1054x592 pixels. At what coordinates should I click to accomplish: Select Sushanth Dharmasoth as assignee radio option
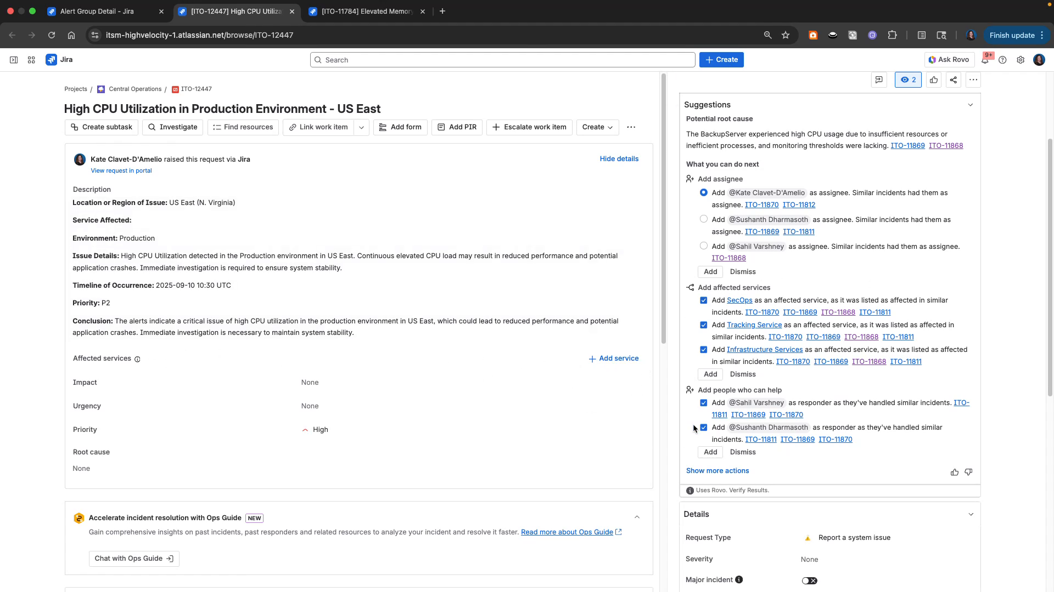coord(703,219)
